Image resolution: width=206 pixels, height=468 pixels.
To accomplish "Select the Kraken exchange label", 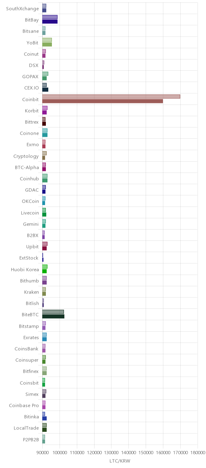I will [31, 292].
